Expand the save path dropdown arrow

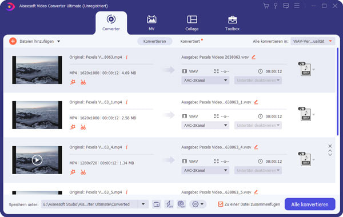pyautogui.click(x=143, y=204)
